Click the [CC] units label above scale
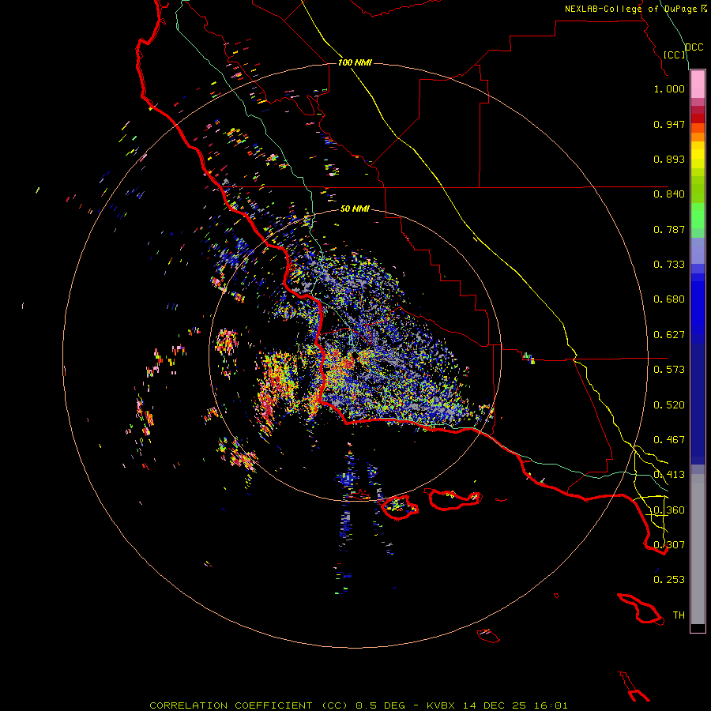This screenshot has width=711, height=711. click(x=675, y=55)
